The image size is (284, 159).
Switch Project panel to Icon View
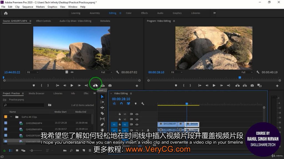pyautogui.click(x=17, y=150)
